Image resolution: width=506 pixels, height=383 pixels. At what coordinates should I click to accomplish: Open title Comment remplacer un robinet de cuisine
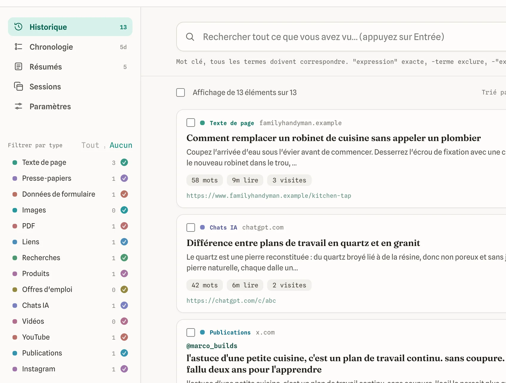333,138
